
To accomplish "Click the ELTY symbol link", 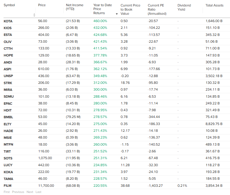I will 8,124.
